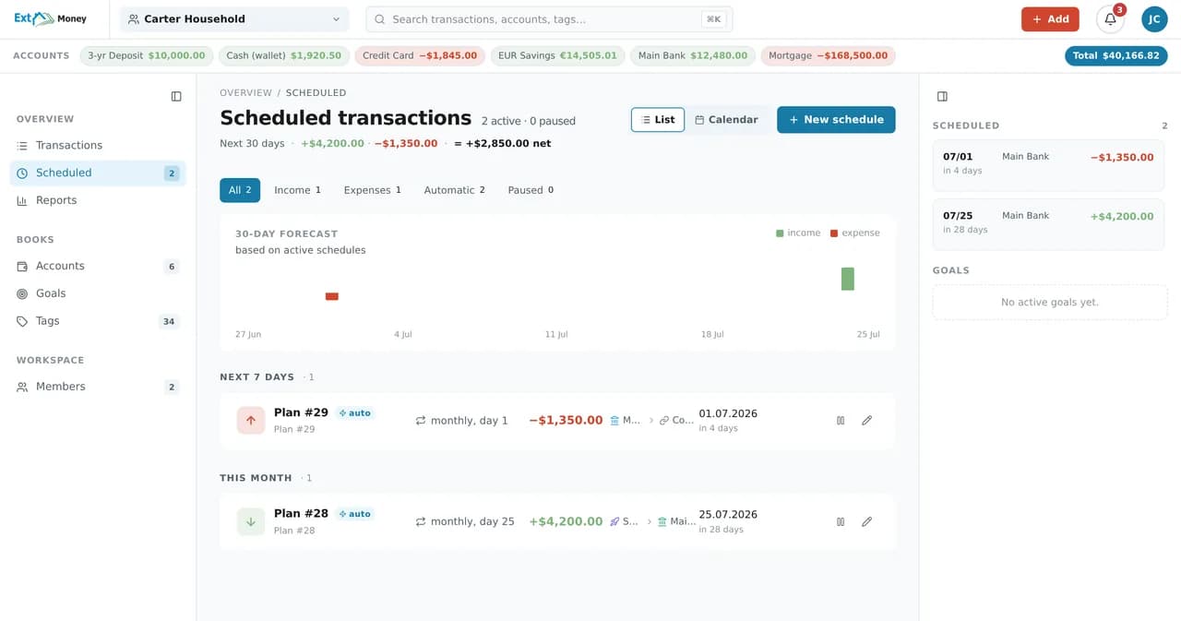The image size is (1181, 621).
Task: Select the All schedules tab
Action: [240, 190]
